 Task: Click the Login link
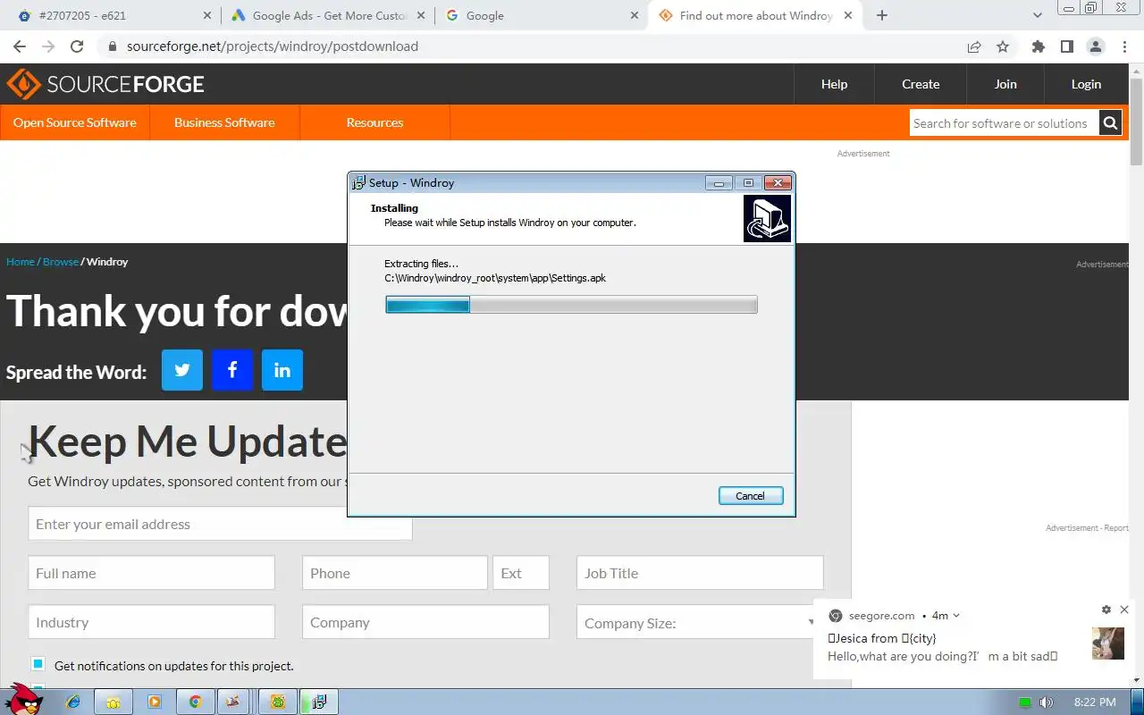click(1086, 84)
